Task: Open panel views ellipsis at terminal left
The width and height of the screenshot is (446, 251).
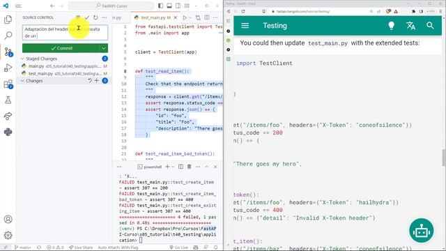Action: 119,167
